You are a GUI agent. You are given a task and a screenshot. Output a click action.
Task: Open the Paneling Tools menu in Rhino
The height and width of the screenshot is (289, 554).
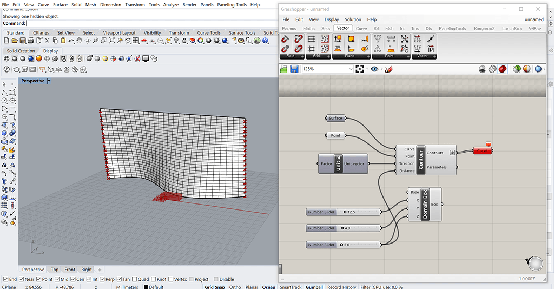tap(232, 5)
